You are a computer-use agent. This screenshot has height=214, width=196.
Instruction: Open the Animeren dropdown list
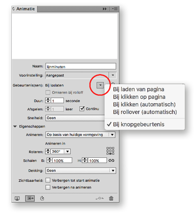80,135
